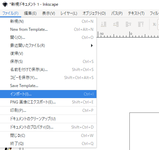Open the テキスト(T) menu
This screenshot has width=159, height=150.
click(x=136, y=13)
